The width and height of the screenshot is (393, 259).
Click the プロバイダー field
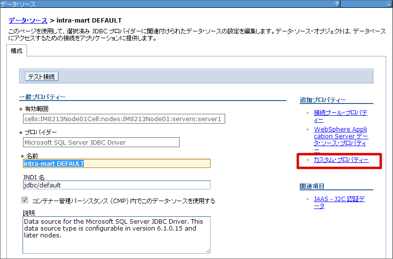pyautogui.click(x=101, y=142)
